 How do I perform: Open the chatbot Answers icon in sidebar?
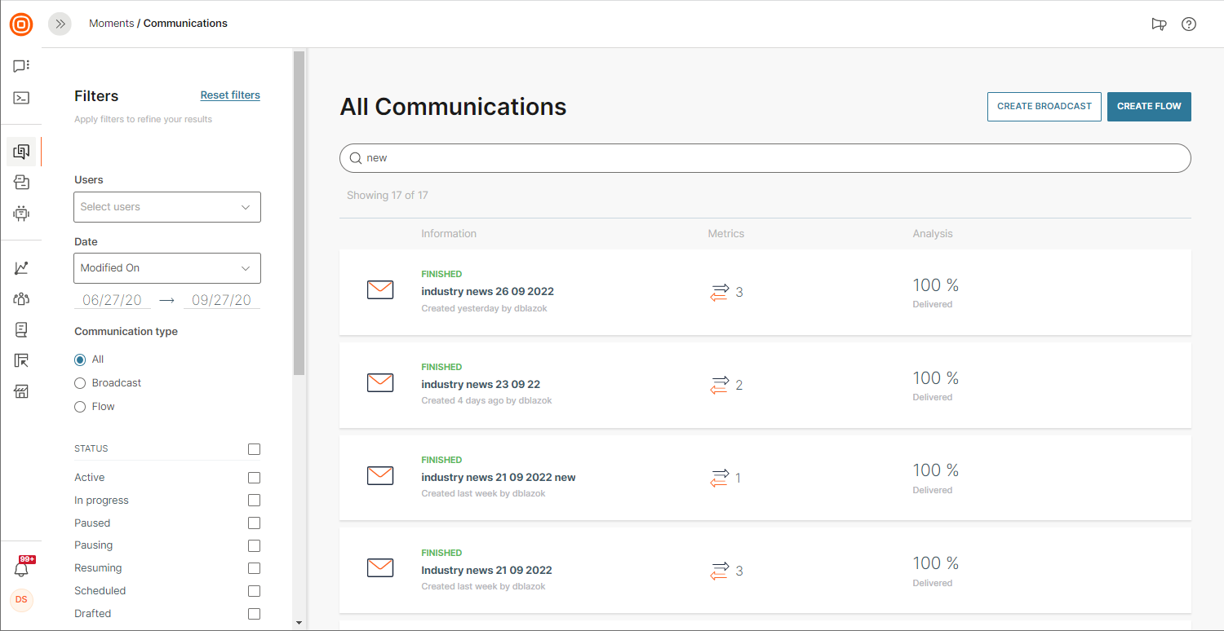tap(21, 214)
